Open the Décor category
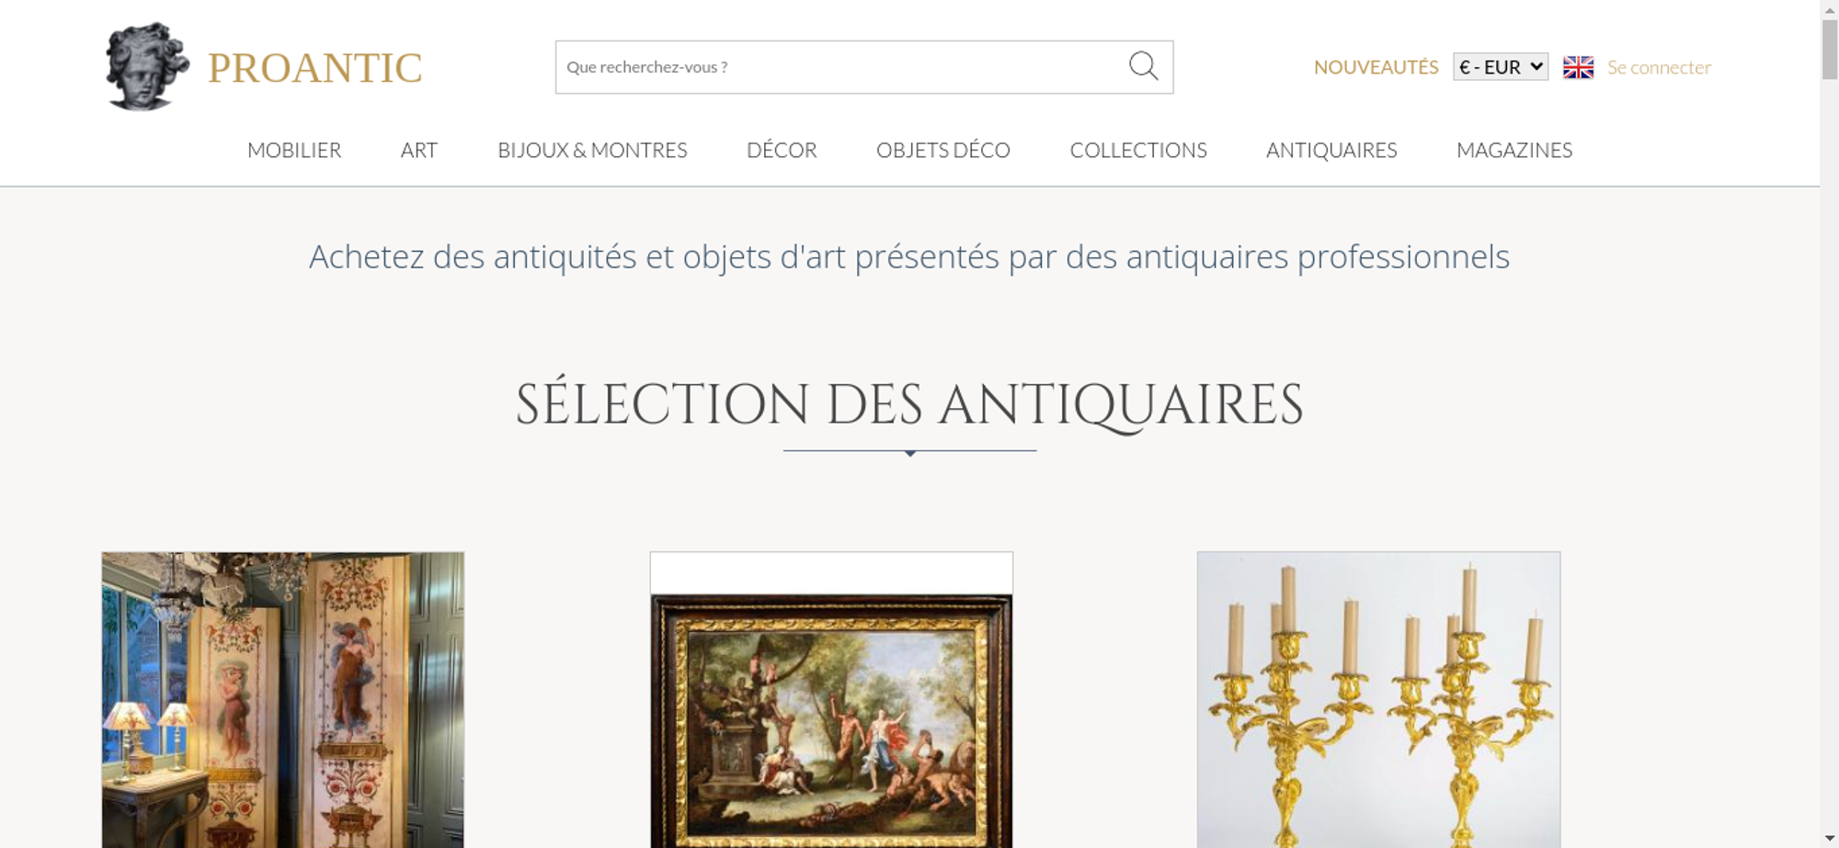The image size is (1839, 848). (782, 150)
